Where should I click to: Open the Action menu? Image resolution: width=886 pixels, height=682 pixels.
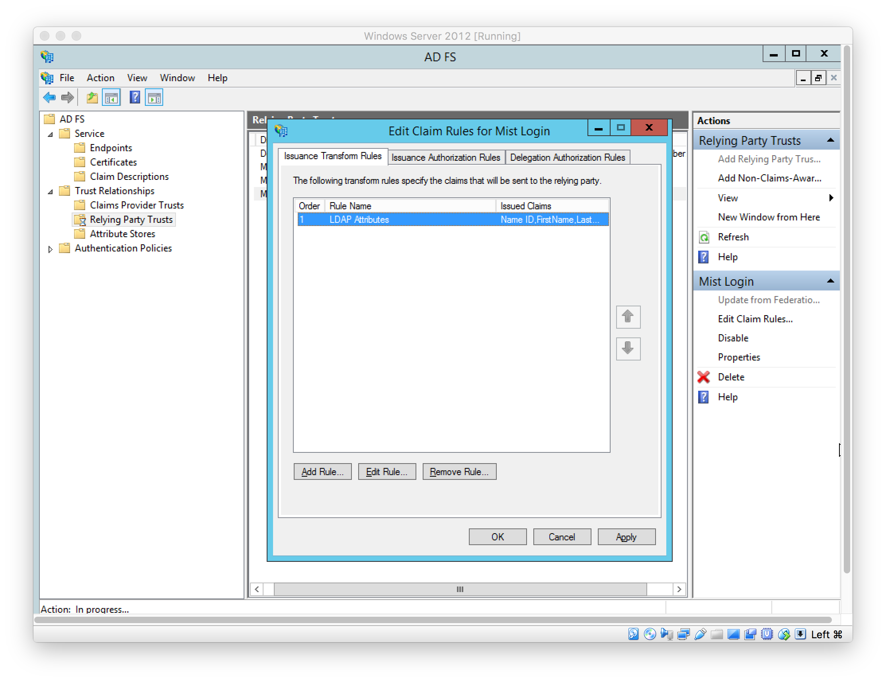pos(100,78)
